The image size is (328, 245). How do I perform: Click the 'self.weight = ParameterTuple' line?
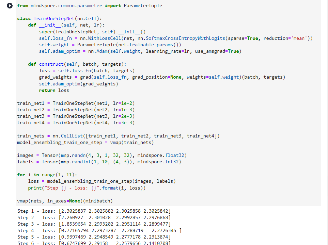coord(110,45)
